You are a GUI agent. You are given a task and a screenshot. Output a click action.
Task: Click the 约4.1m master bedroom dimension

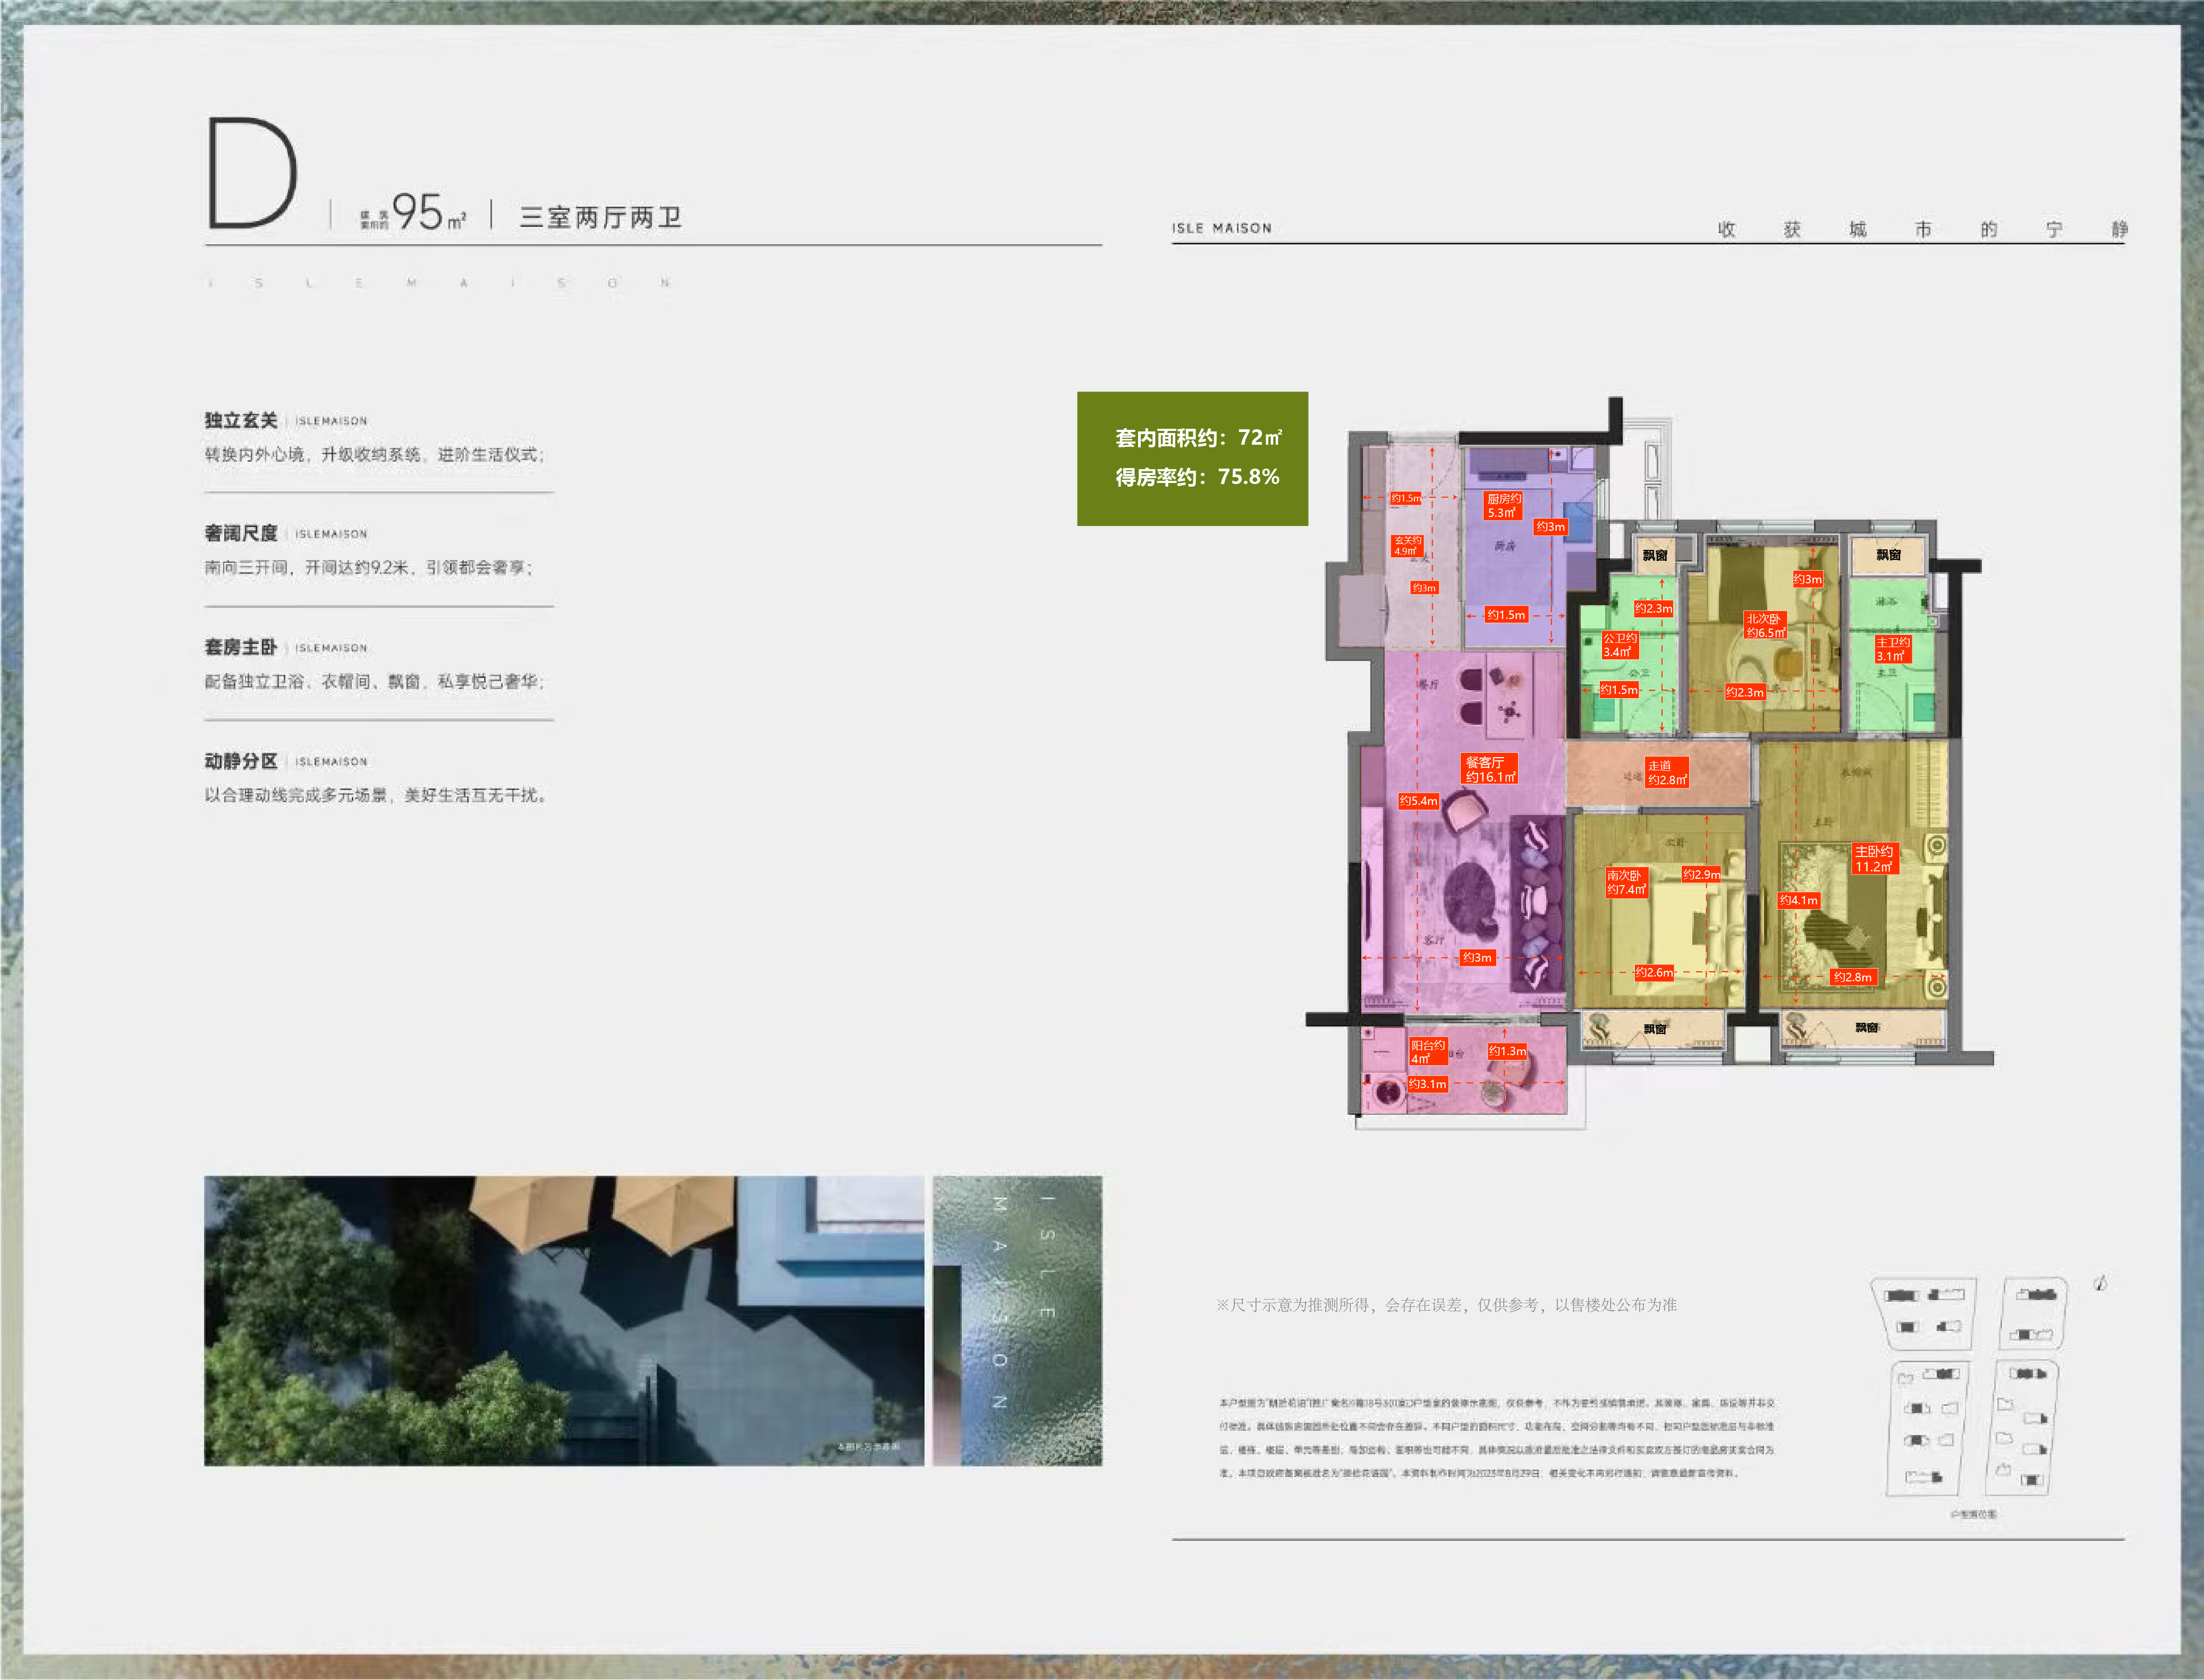pos(1798,900)
